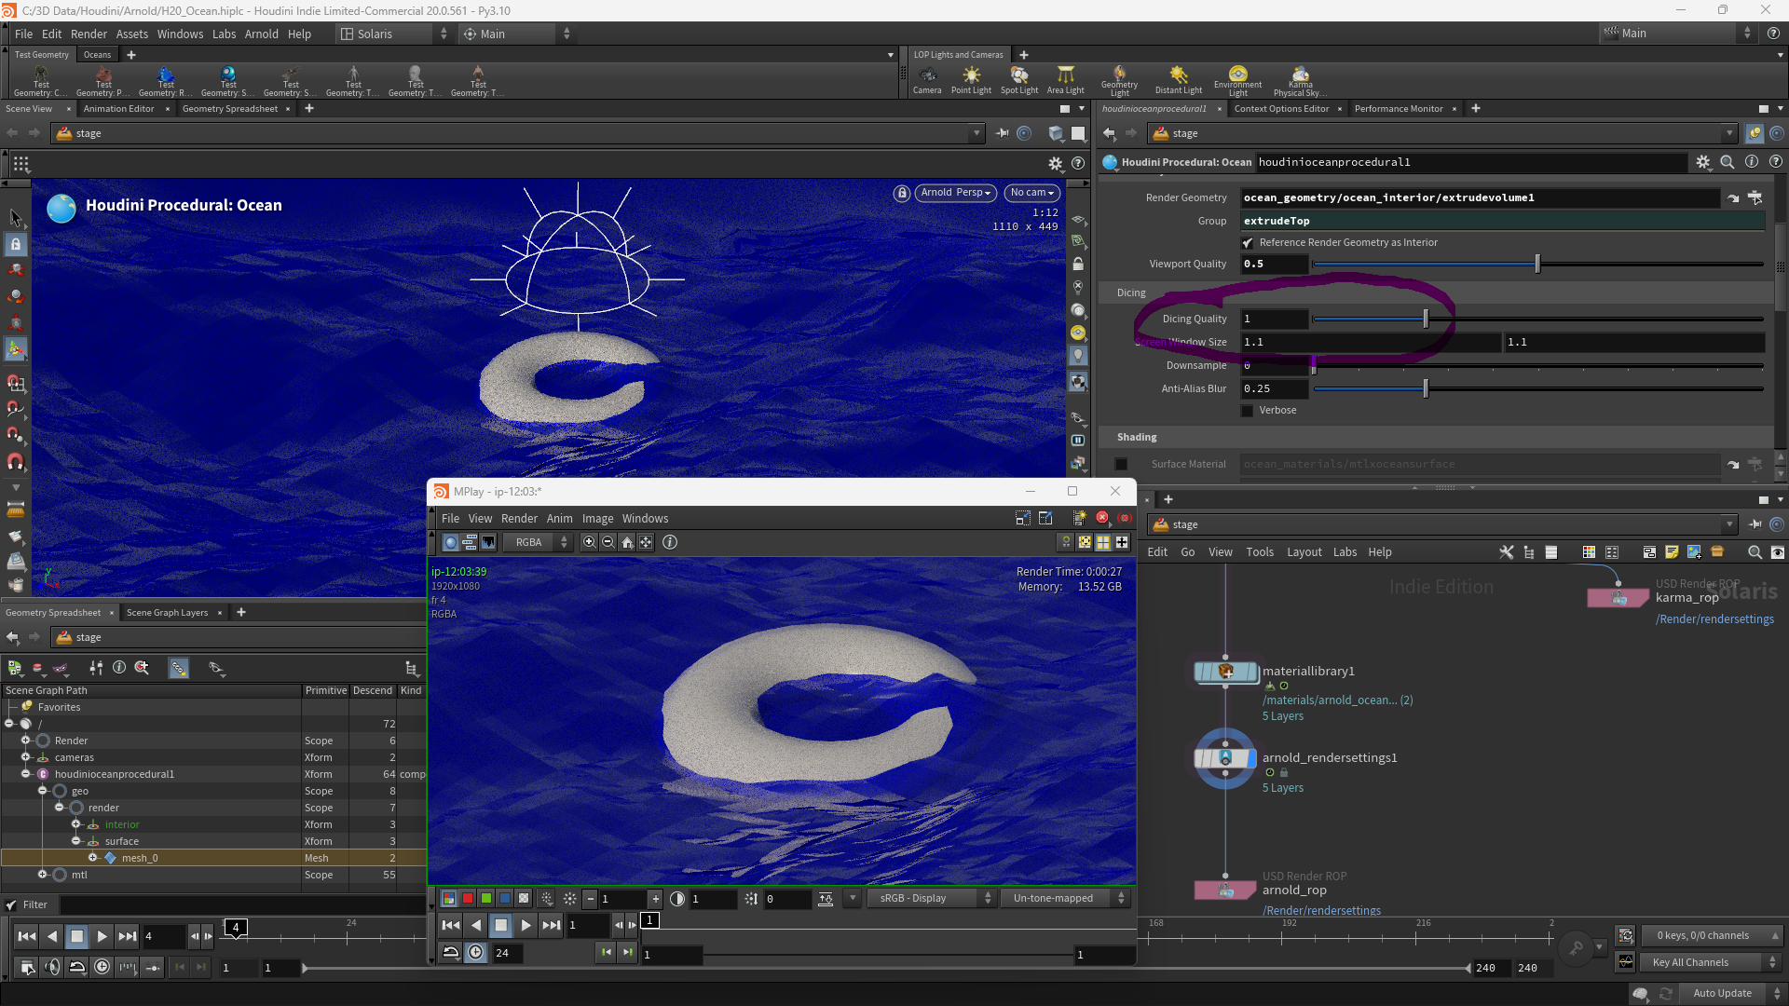This screenshot has height=1006, width=1789.
Task: Toggle Reference Render Geometry as Interior
Action: (x=1248, y=243)
